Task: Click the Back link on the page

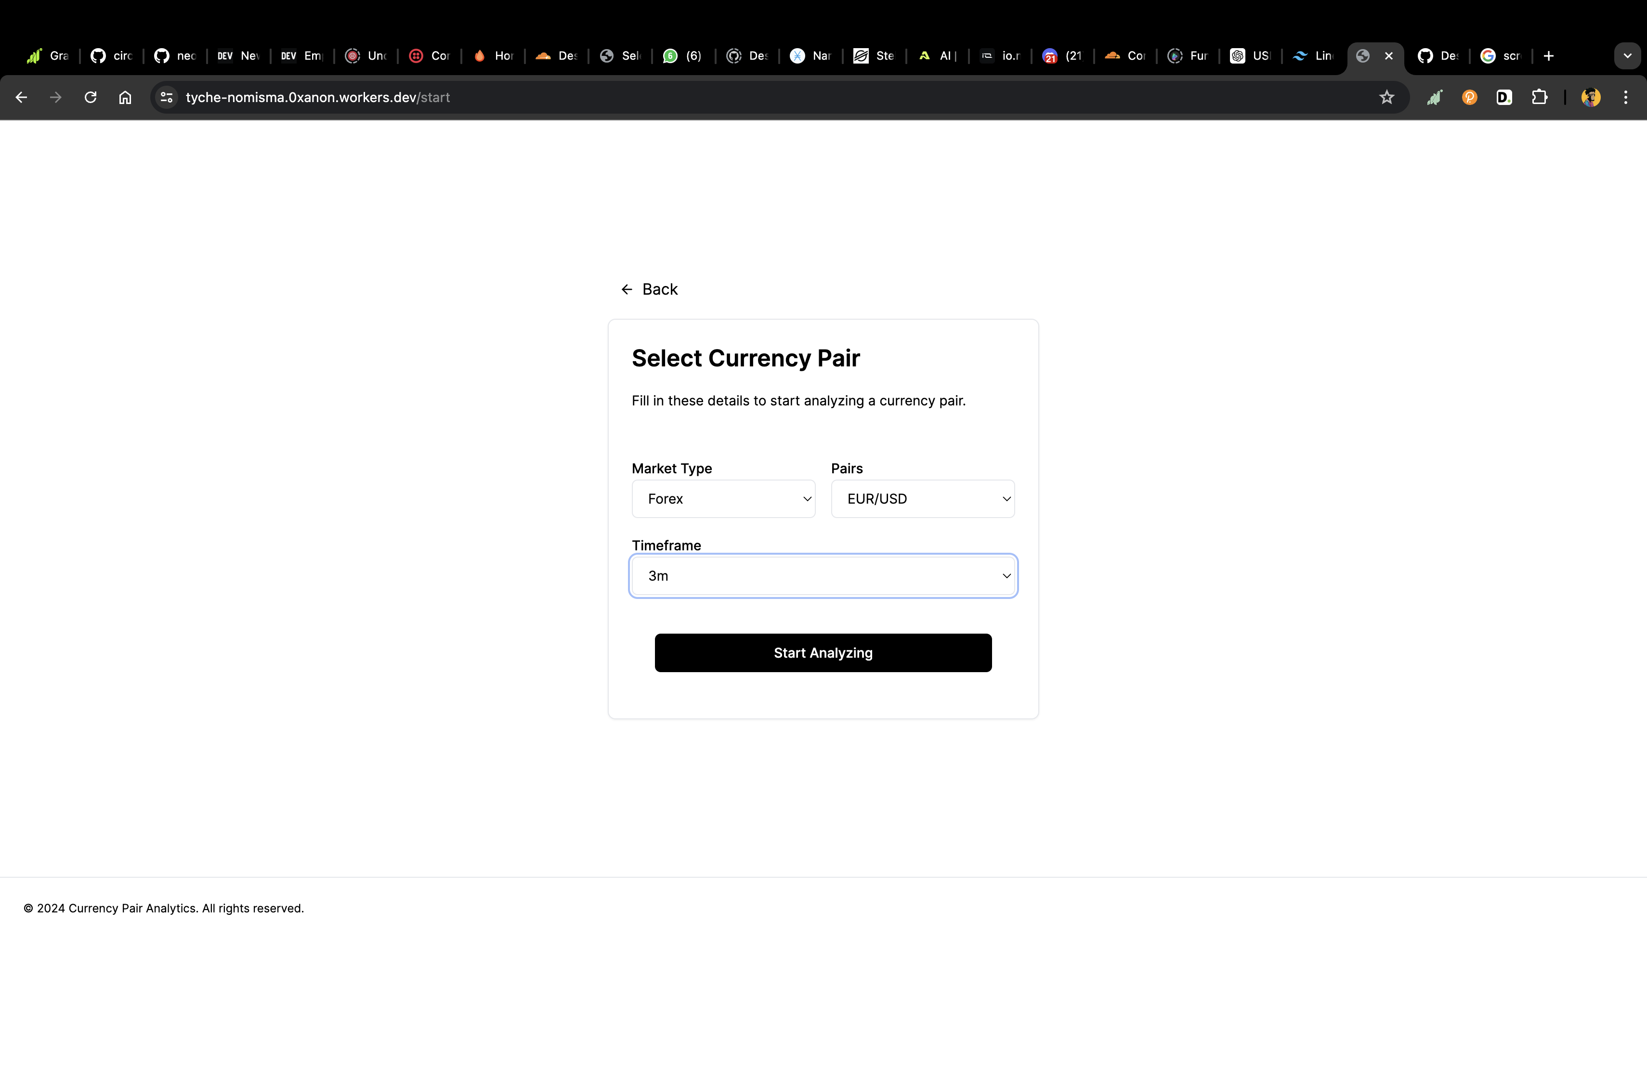Action: point(660,288)
